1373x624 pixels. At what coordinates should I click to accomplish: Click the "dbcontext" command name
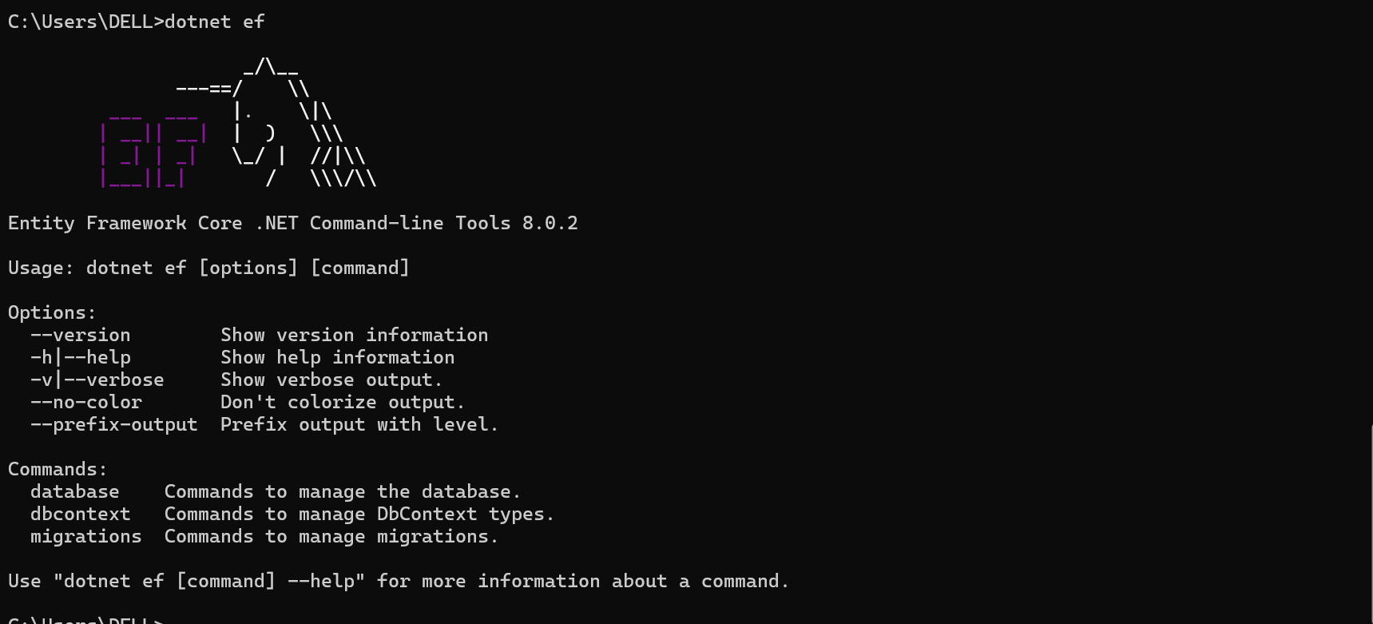point(80,514)
